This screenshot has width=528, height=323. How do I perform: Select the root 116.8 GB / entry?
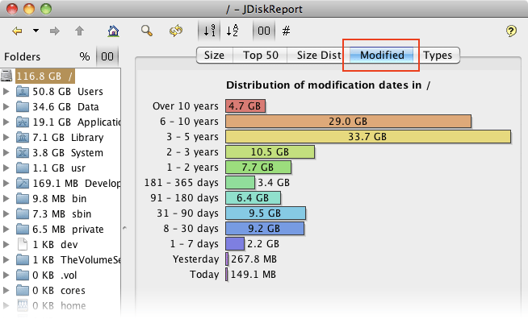[x=44, y=77]
